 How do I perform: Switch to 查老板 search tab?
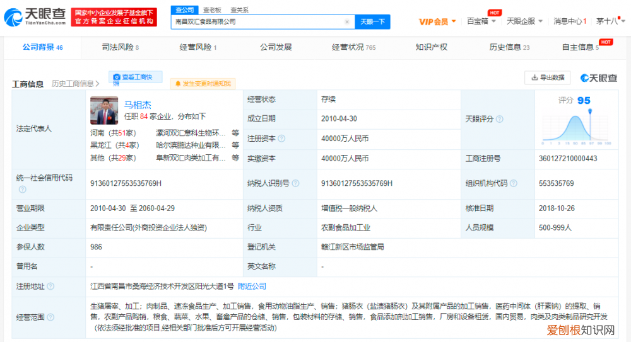(212, 10)
